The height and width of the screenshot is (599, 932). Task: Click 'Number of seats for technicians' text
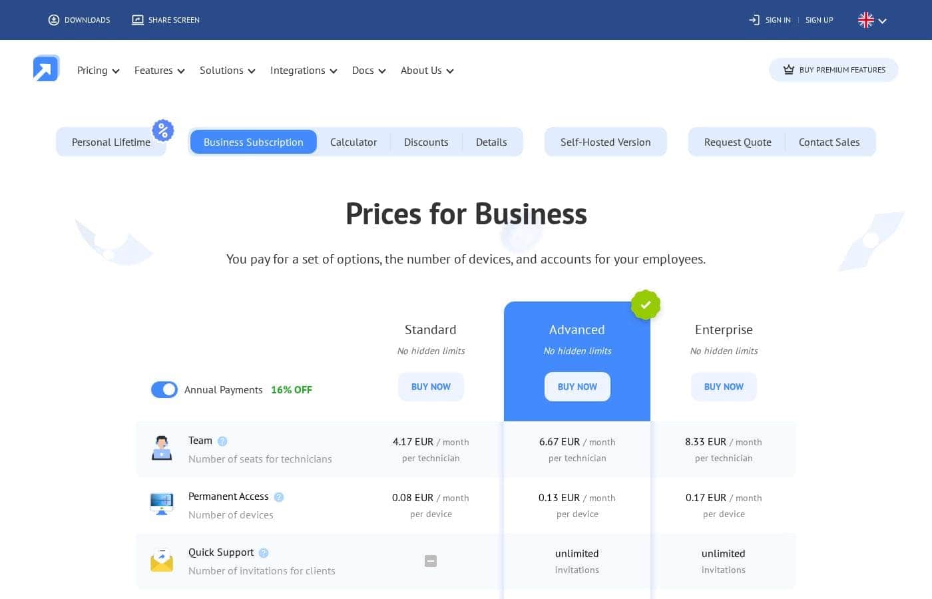[x=260, y=459]
